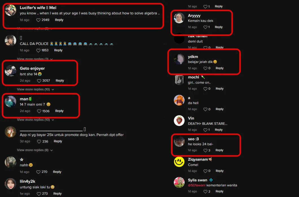The height and width of the screenshot is (197, 299).
Task: Open the @501awani mention link
Action: (x=197, y=185)
